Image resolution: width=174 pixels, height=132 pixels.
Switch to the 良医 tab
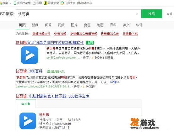[x=87, y=25]
